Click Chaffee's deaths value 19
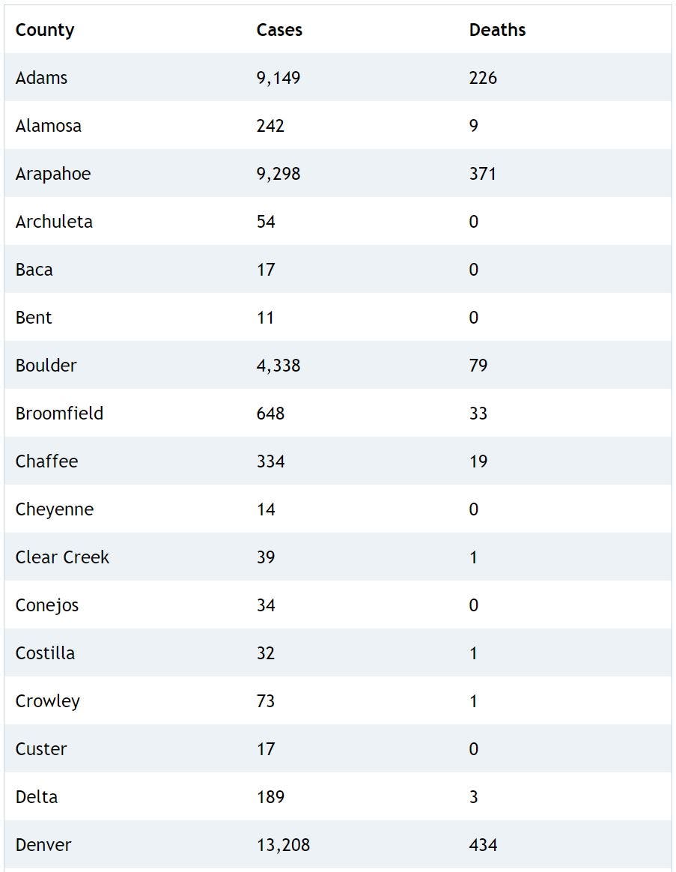 [478, 461]
